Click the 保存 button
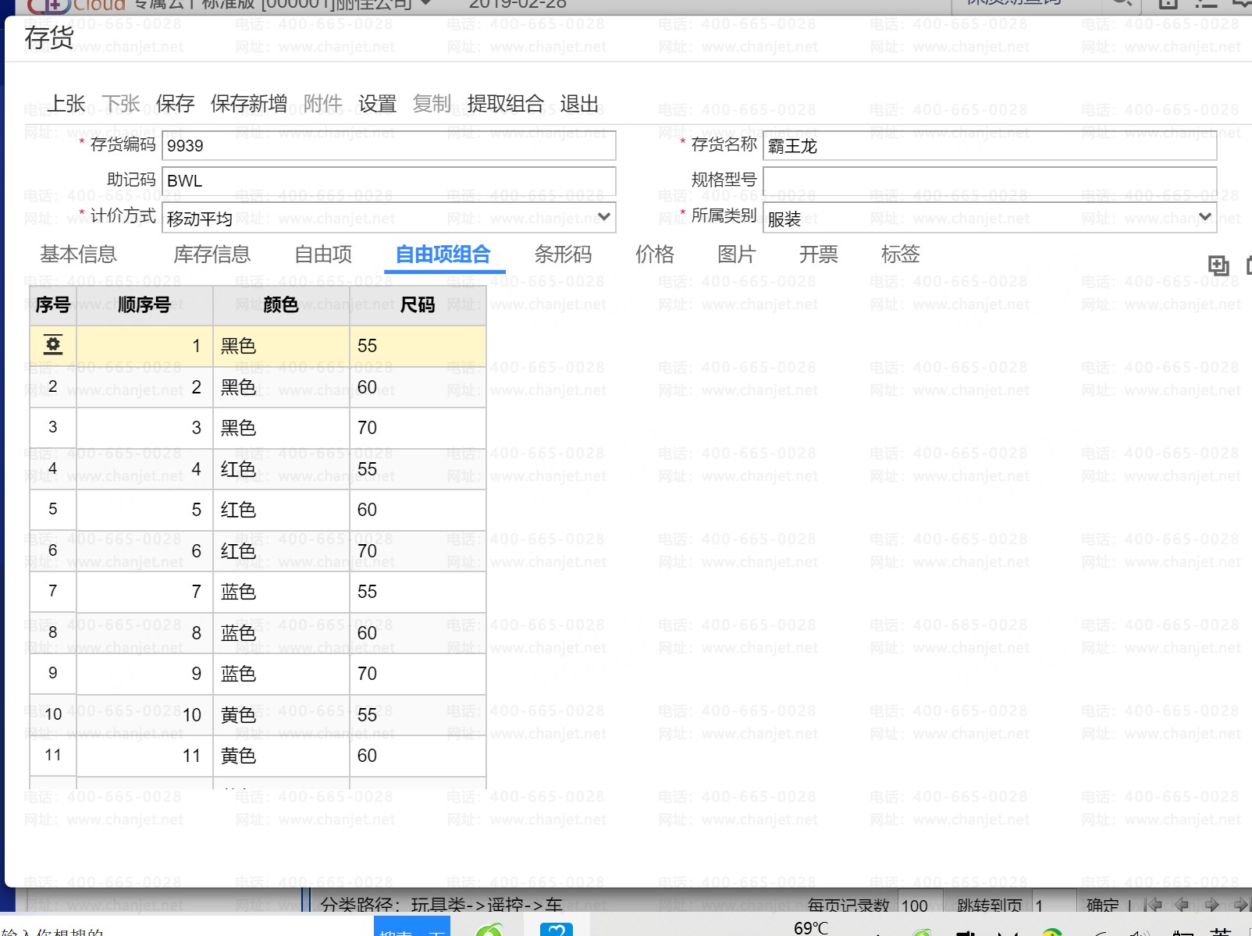This screenshot has width=1252, height=936. pos(175,104)
